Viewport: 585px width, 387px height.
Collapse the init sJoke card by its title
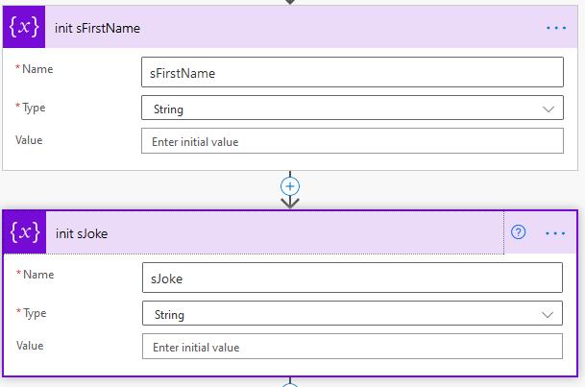(81, 232)
